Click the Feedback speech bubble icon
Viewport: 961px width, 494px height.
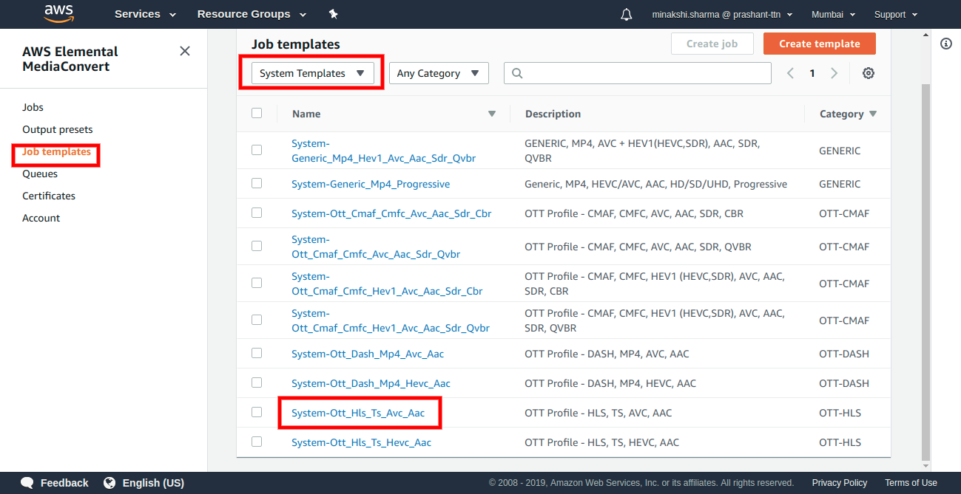coord(27,483)
